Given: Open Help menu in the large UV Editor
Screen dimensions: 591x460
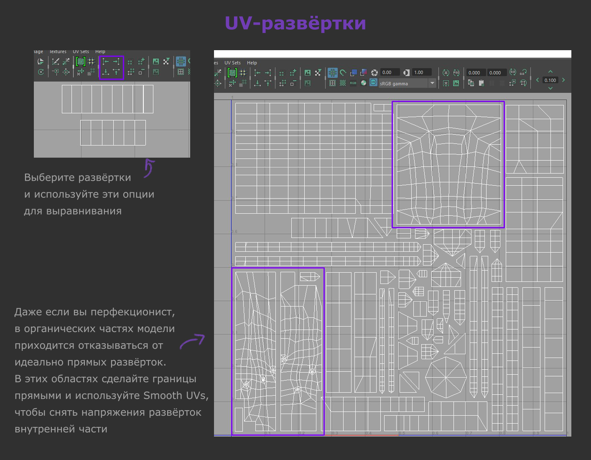Looking at the screenshot, I should click(252, 63).
